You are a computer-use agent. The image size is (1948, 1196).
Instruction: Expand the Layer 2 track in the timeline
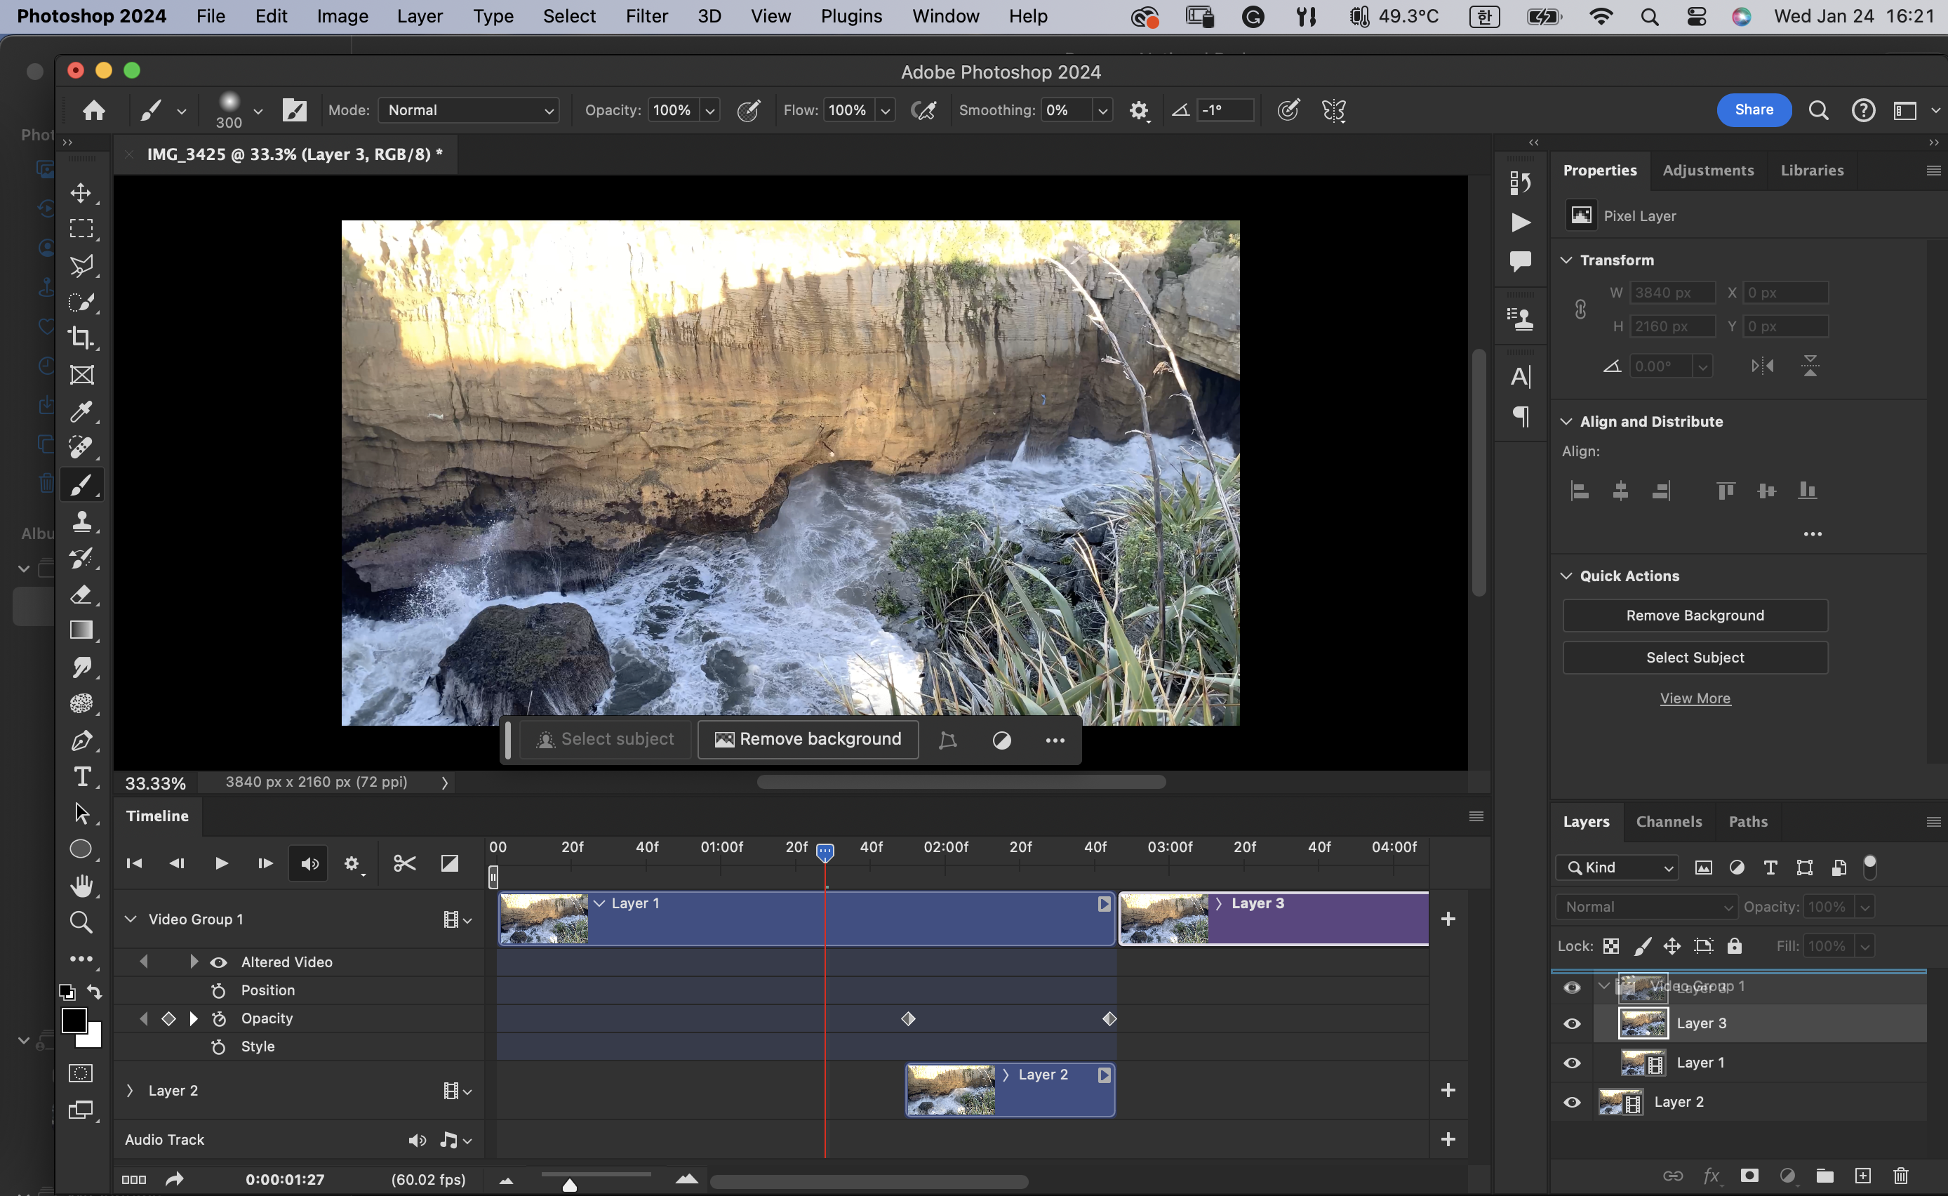(131, 1091)
